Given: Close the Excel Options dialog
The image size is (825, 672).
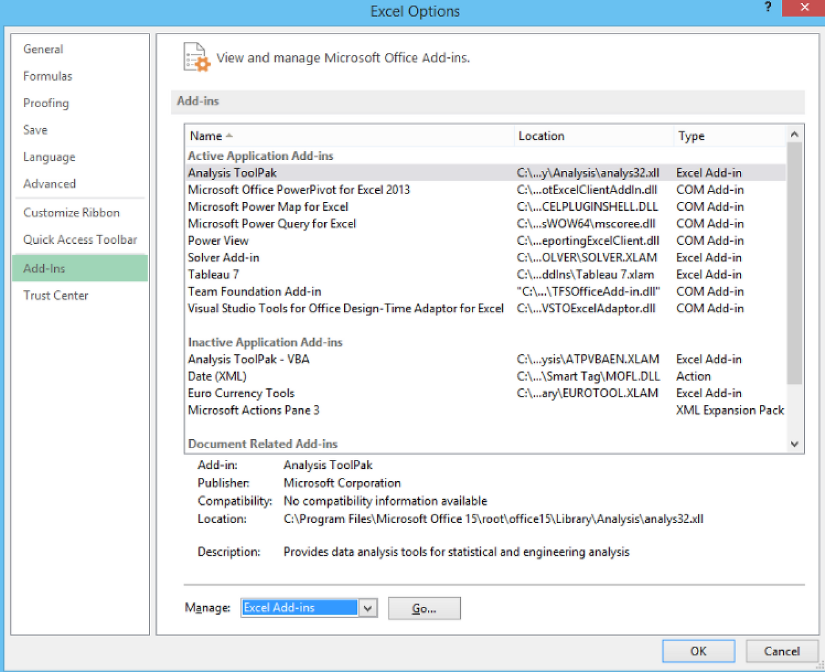Looking at the screenshot, I should pos(804,8).
